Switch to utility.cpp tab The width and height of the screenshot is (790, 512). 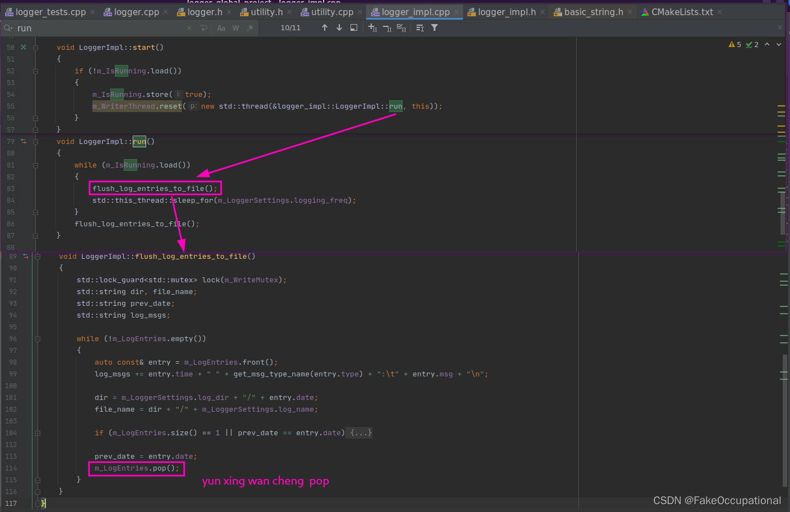(x=332, y=12)
